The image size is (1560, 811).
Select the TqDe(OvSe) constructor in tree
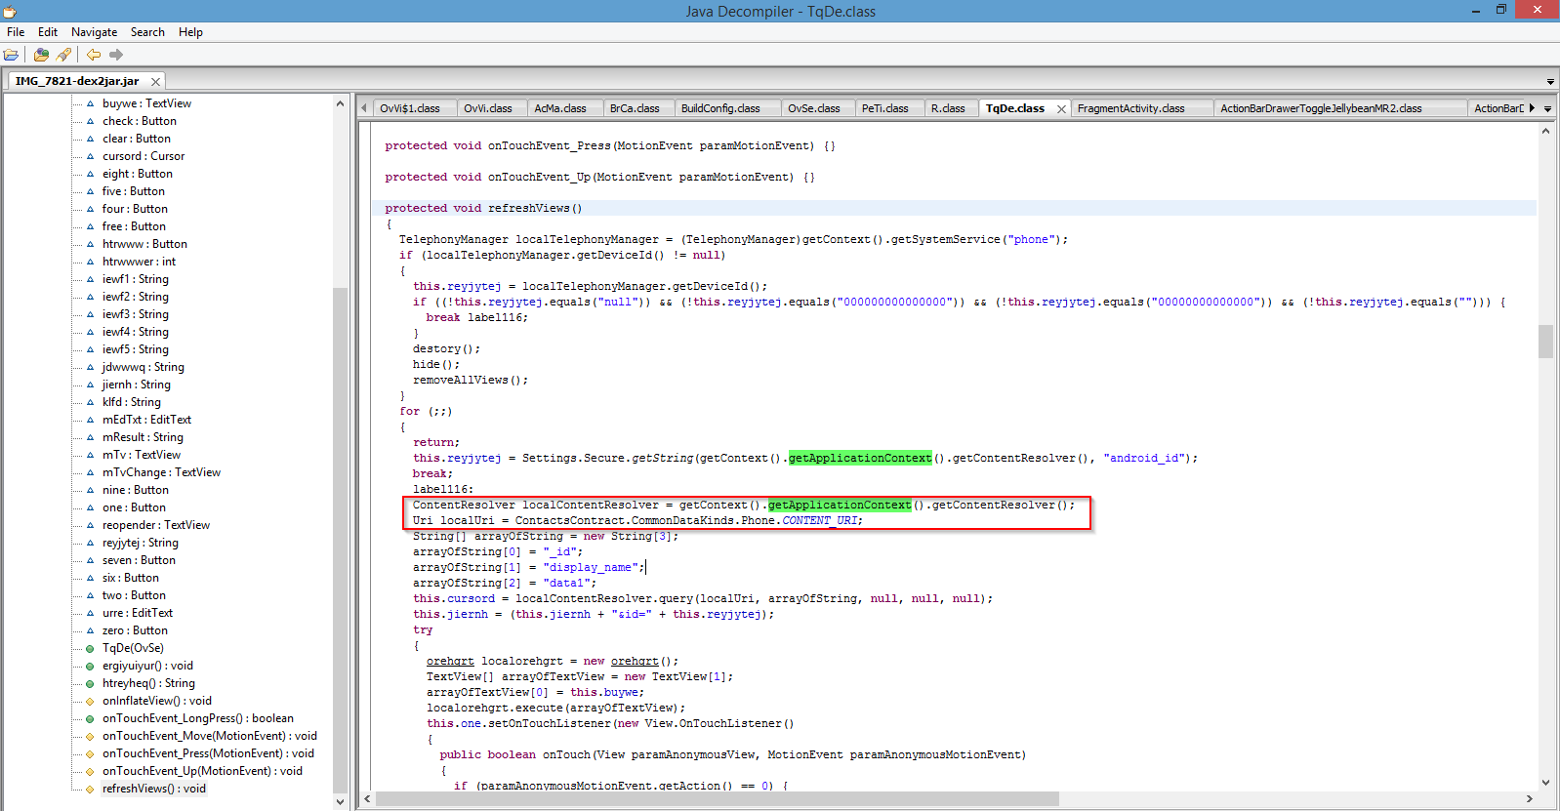click(133, 648)
